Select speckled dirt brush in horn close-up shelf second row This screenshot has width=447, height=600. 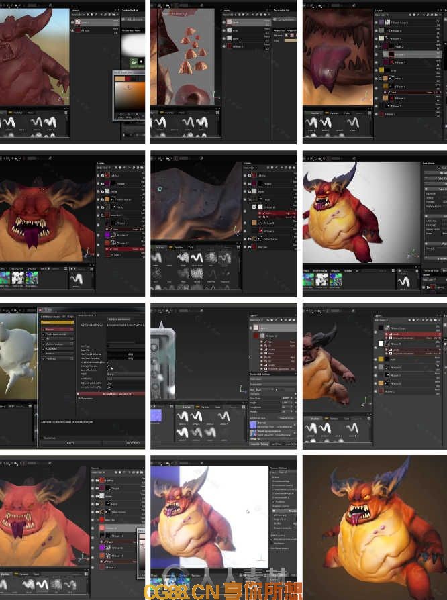coord(197,273)
